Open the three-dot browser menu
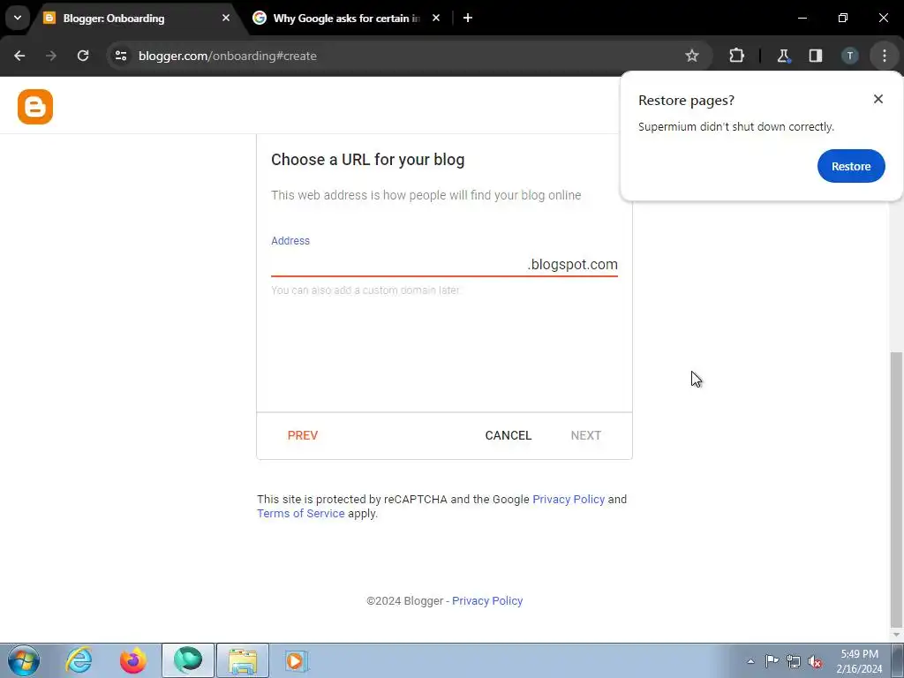This screenshot has height=678, width=904. [x=884, y=56]
